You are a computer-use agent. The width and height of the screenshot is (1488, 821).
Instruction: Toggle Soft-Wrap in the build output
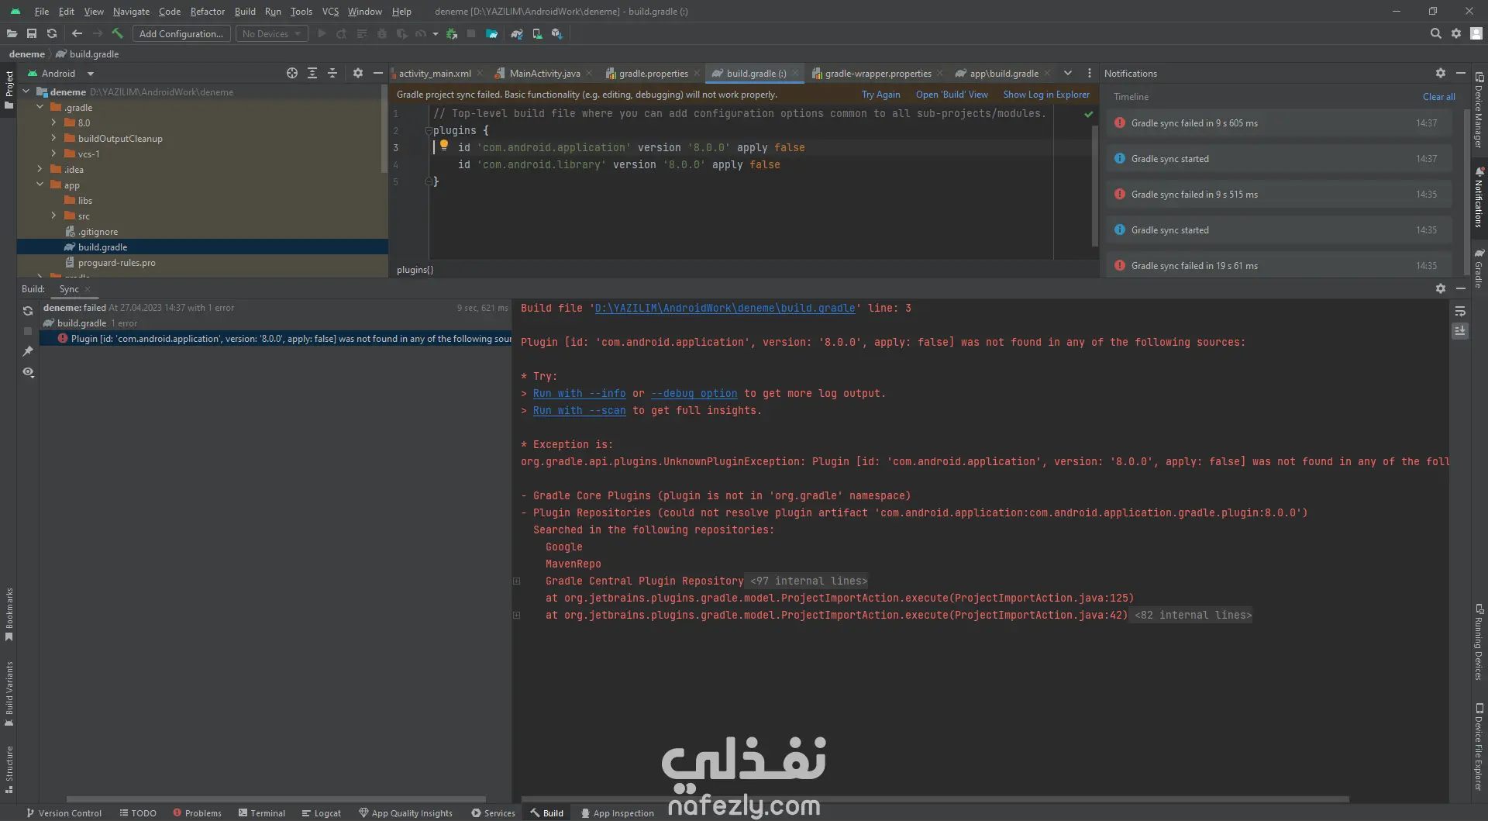(x=1460, y=311)
